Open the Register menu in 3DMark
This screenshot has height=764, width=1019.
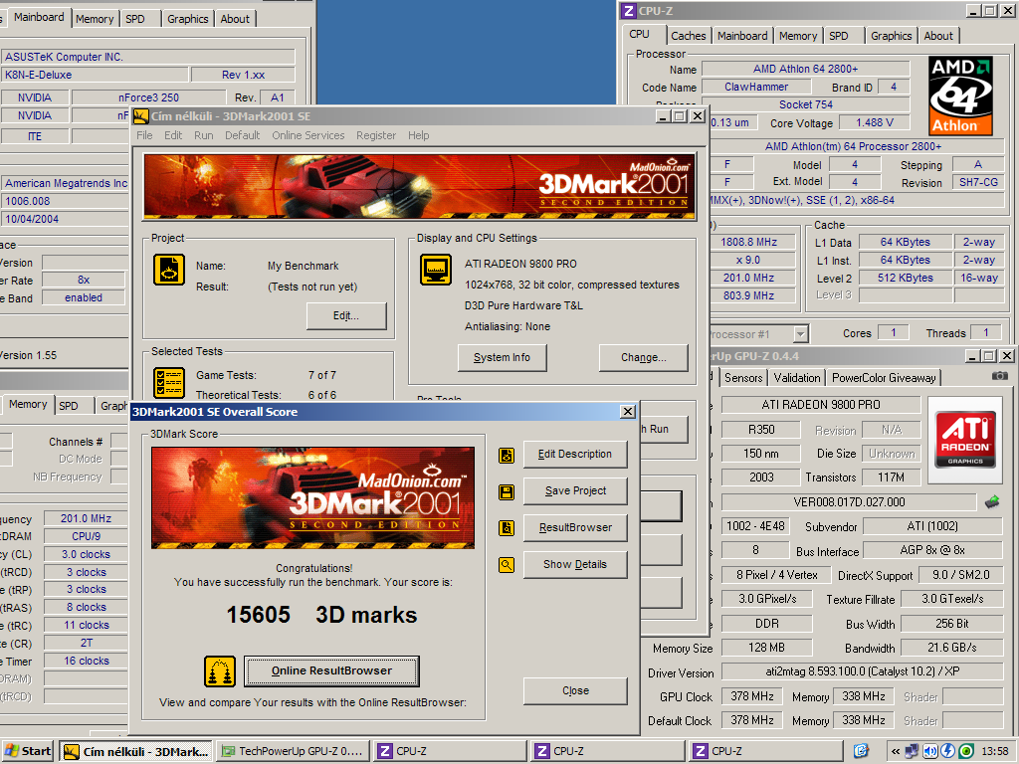point(375,135)
